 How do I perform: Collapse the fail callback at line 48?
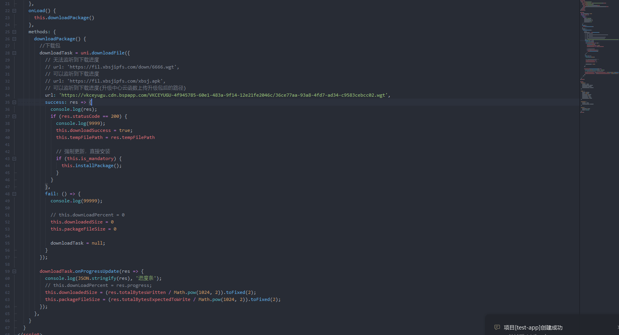click(14, 194)
